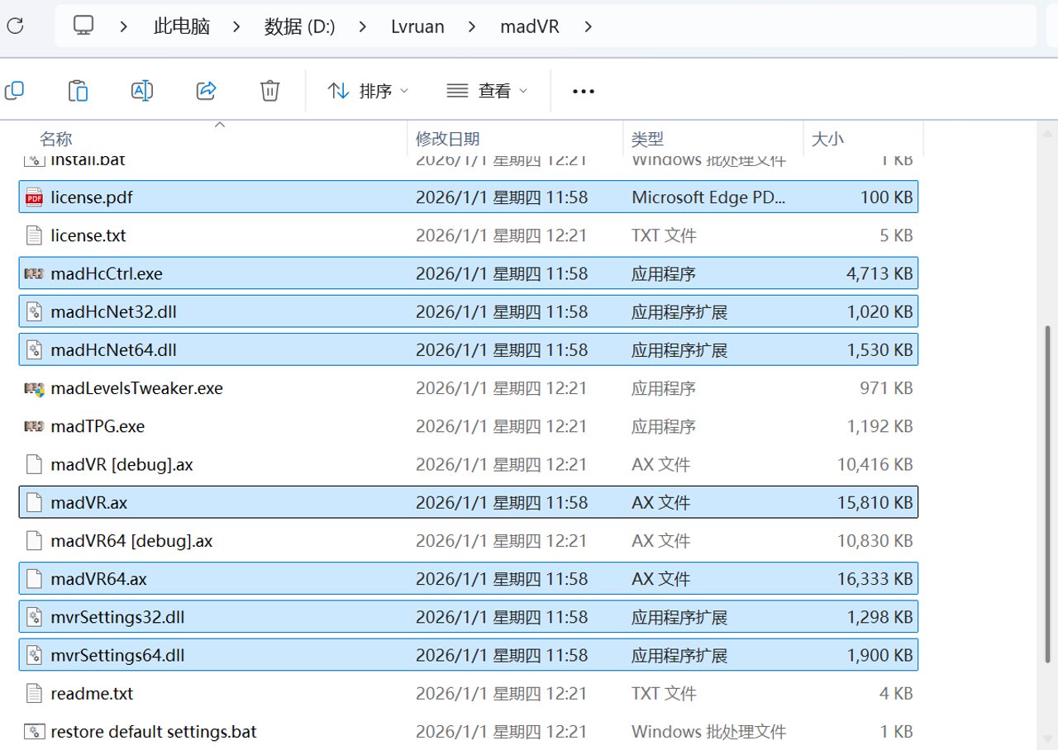
Task: Select the file name license.txt
Action: (88, 235)
